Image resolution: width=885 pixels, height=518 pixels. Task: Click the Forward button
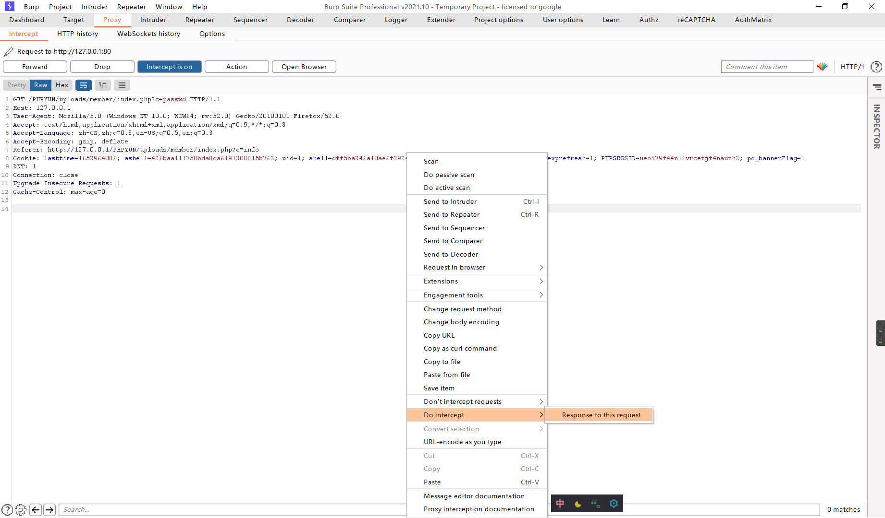(35, 67)
